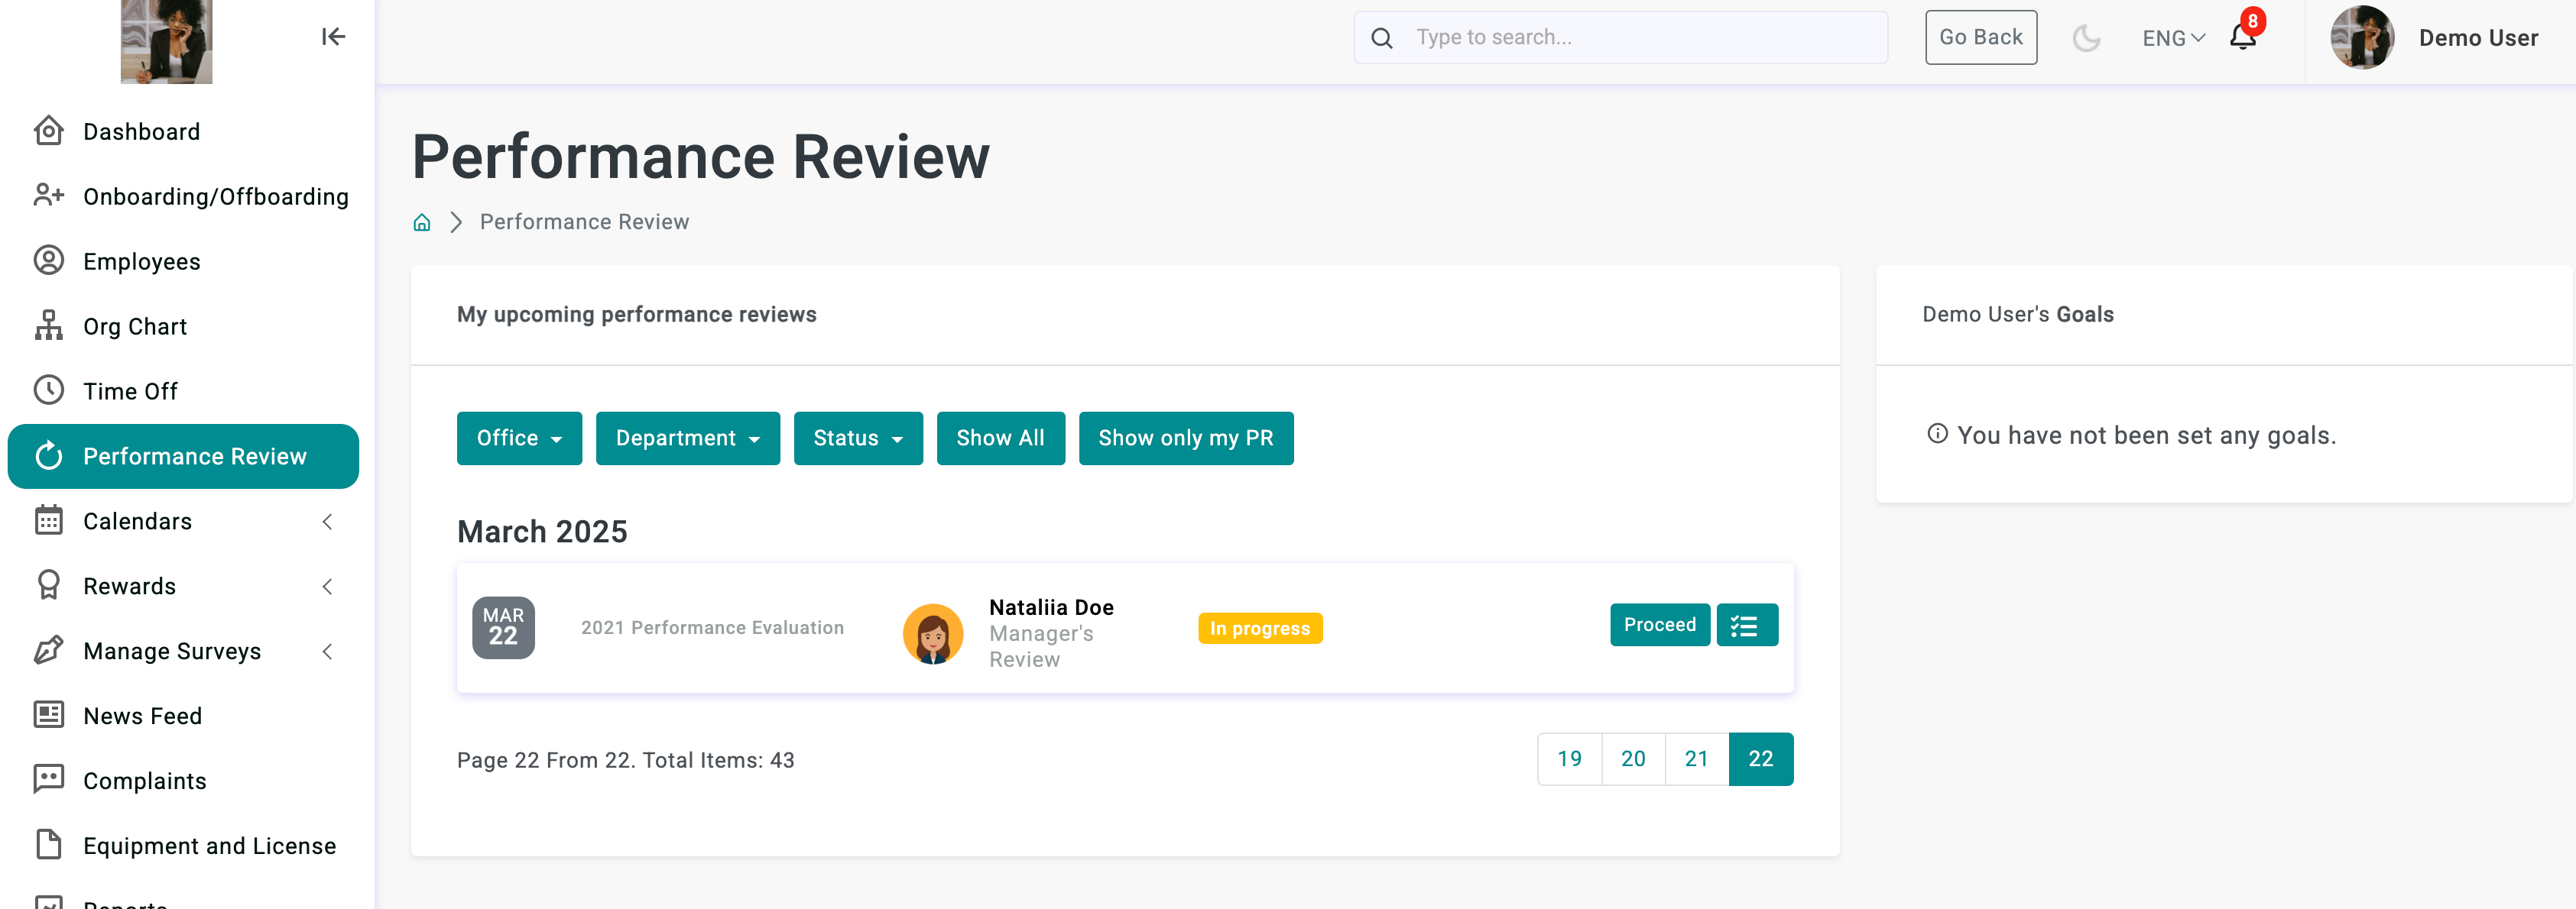Click the Show only my PR button
Screen dimensions: 2576x909
pos(1185,438)
